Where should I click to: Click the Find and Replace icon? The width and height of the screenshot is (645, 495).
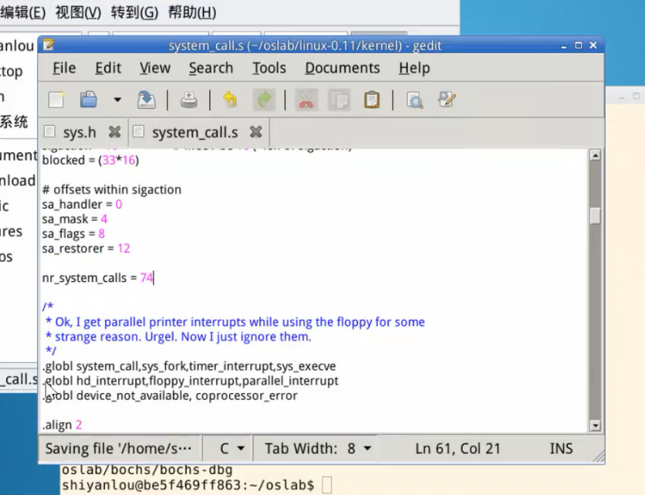(x=447, y=100)
